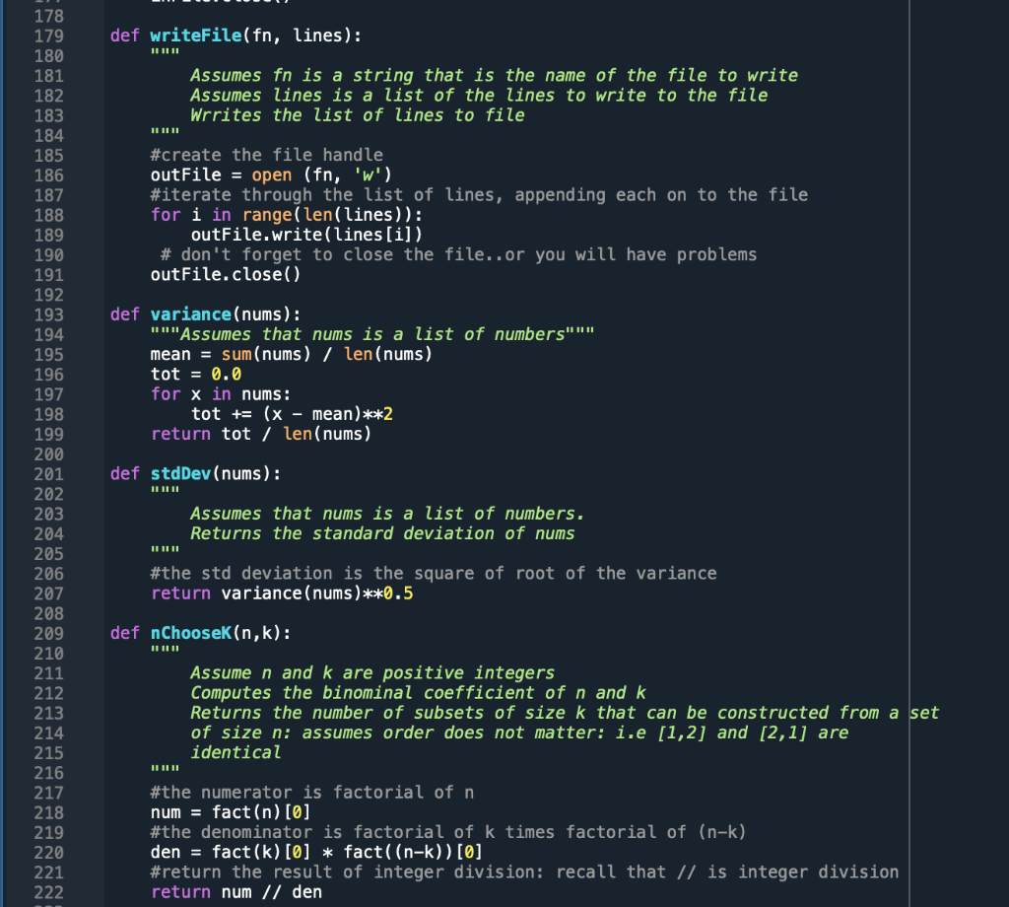Click the '#create the file handle' comment
The height and width of the screenshot is (907, 1009).
(266, 155)
